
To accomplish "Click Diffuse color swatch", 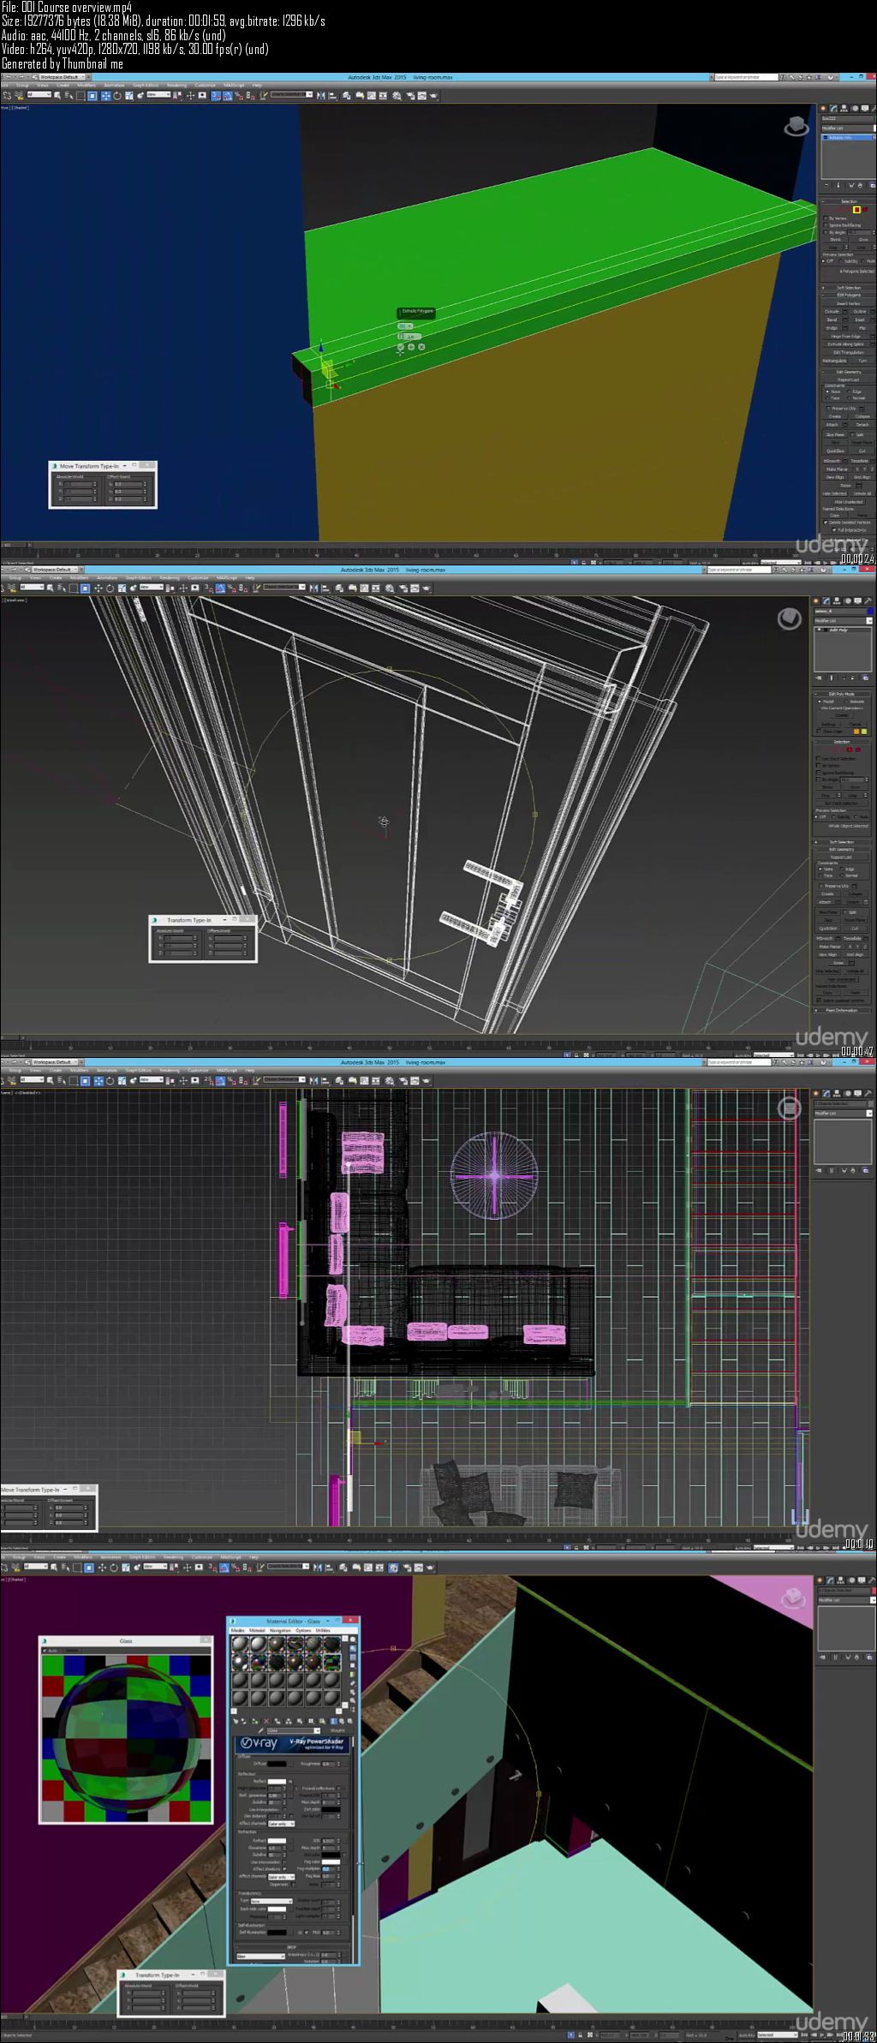I will [x=277, y=1764].
